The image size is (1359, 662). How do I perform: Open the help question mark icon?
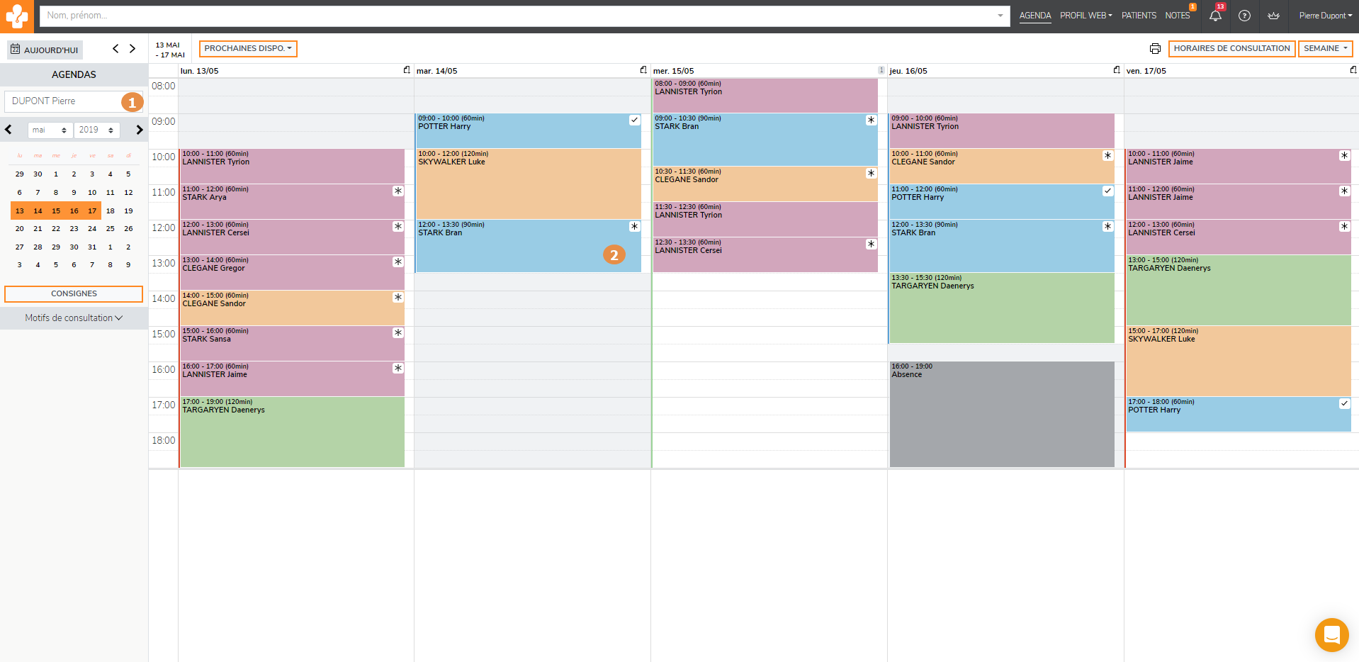tap(1244, 16)
